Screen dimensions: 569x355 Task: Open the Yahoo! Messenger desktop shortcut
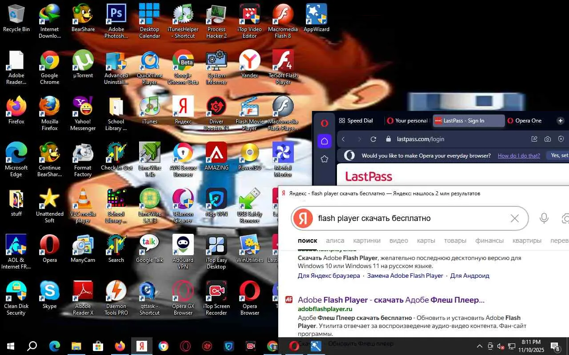(83, 114)
